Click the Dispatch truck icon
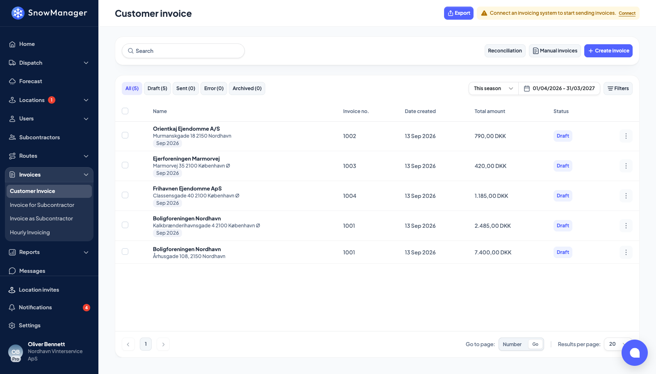This screenshot has width=656, height=374. [12, 63]
